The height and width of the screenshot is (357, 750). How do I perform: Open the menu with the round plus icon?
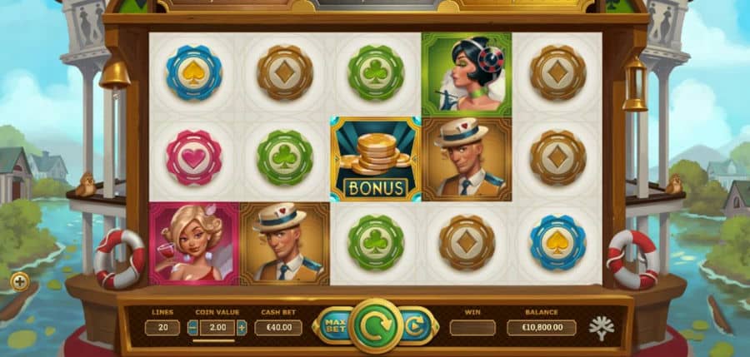click(x=20, y=281)
